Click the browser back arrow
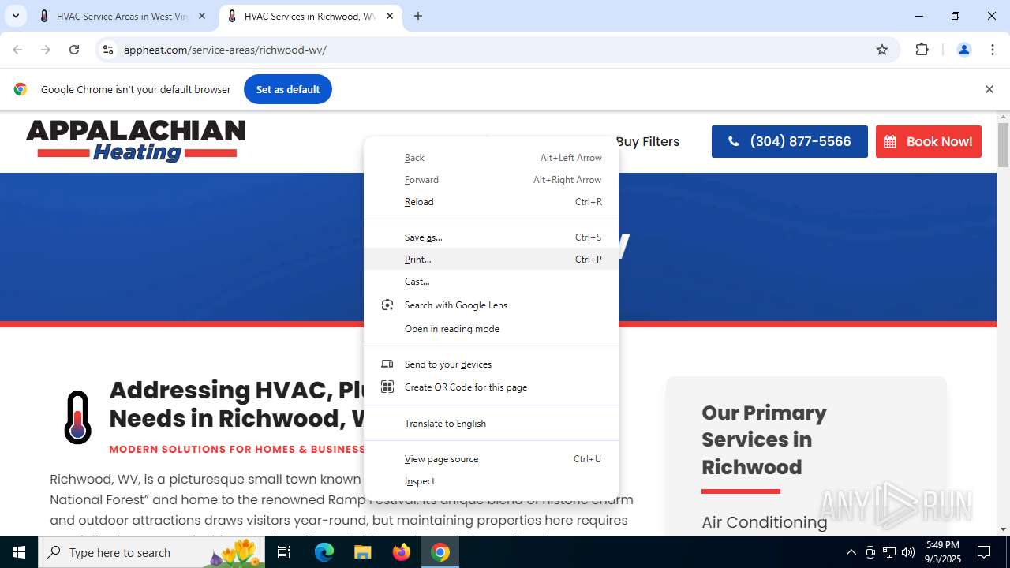 coord(17,50)
